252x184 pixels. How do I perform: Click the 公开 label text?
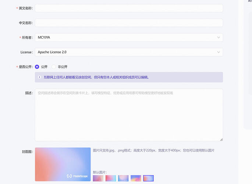point(44,67)
